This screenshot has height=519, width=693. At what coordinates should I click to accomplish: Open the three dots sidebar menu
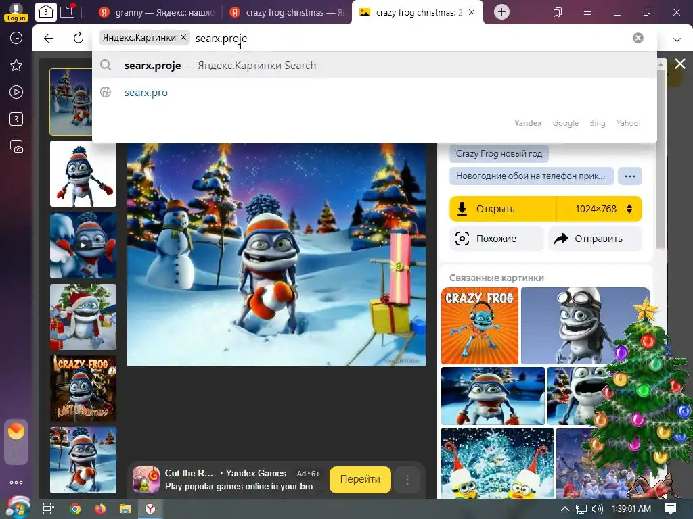tap(16, 483)
